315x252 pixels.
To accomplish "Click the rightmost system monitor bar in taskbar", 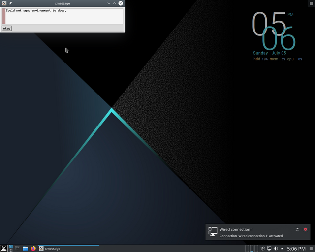I will click(x=256, y=249).
